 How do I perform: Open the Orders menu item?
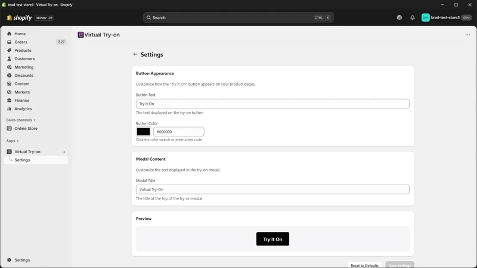coord(36,42)
